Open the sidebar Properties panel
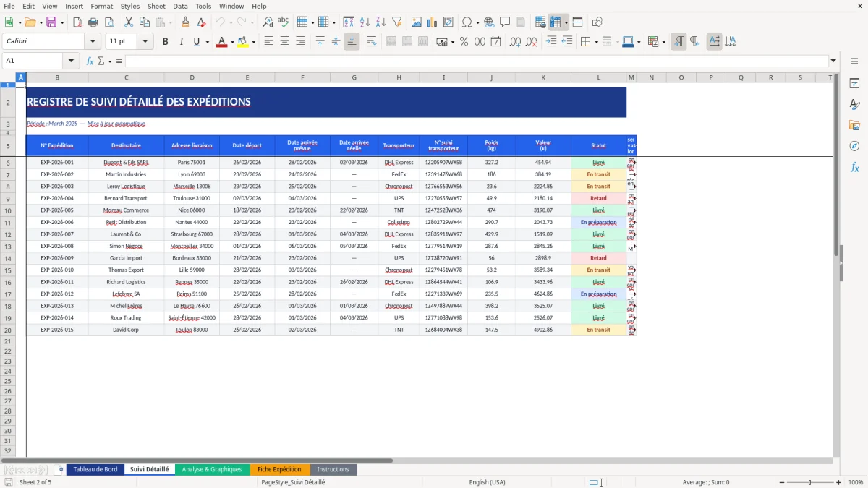The width and height of the screenshot is (868, 488). (854, 83)
